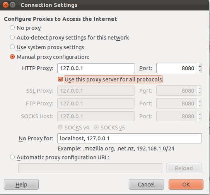The width and height of the screenshot is (210, 195).
Task: Click the HTTP Proxy Port number field
Action: pos(176,68)
